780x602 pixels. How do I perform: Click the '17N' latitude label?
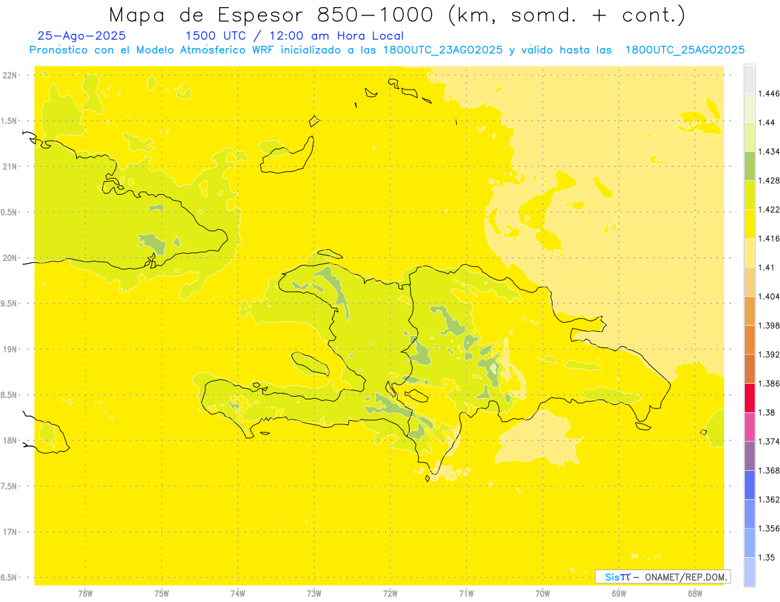10,532
